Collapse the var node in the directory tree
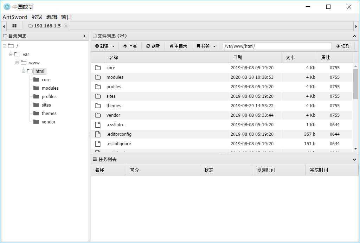The width and height of the screenshot is (360, 243). click(11, 54)
